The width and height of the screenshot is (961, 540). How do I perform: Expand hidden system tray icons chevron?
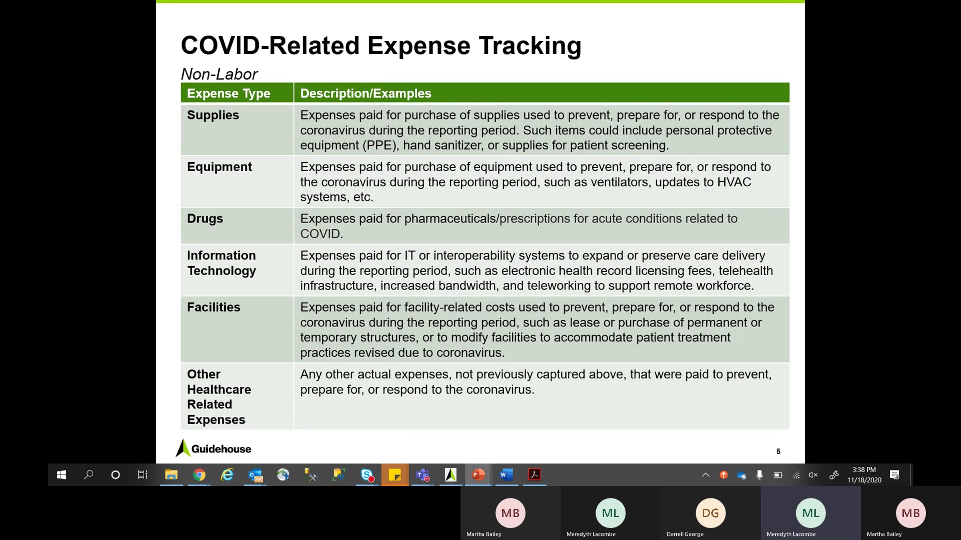tap(706, 475)
